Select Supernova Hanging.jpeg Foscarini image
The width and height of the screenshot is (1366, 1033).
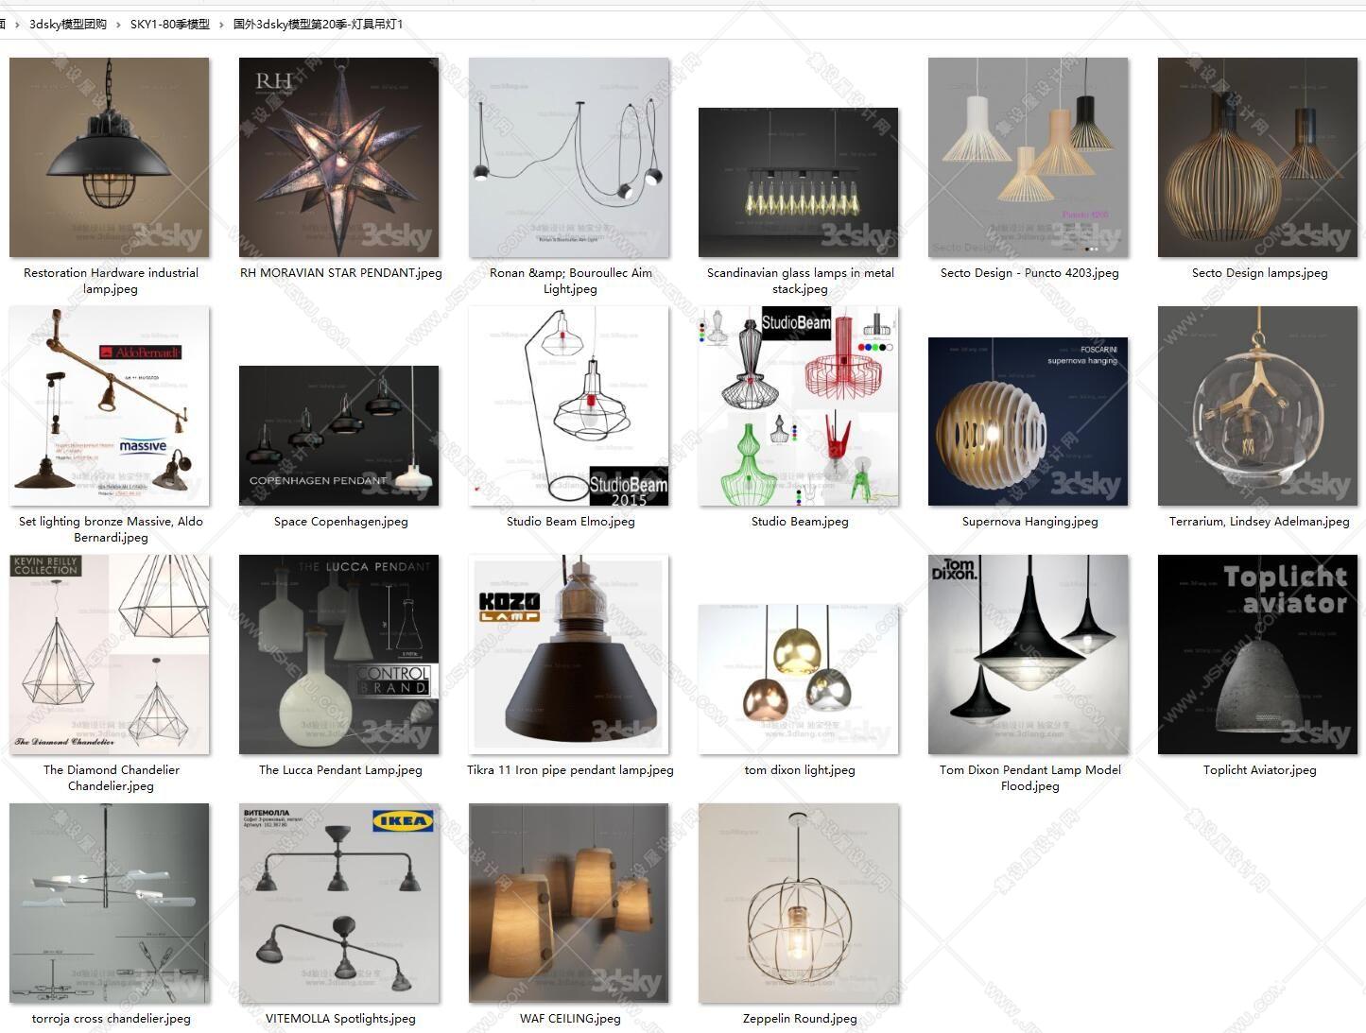point(1029,422)
